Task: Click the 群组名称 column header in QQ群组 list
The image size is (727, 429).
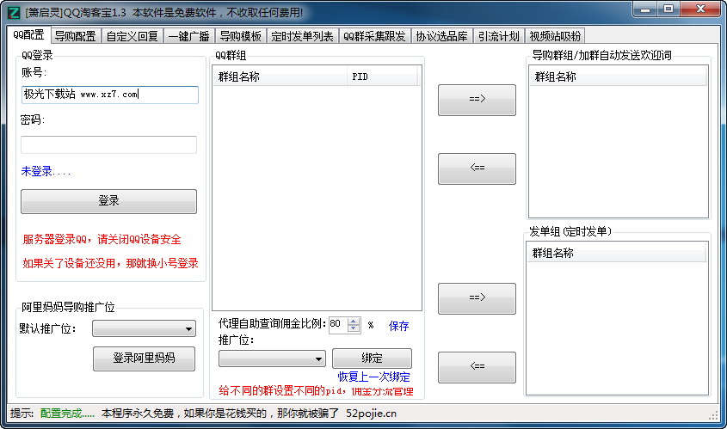Action: click(280, 77)
